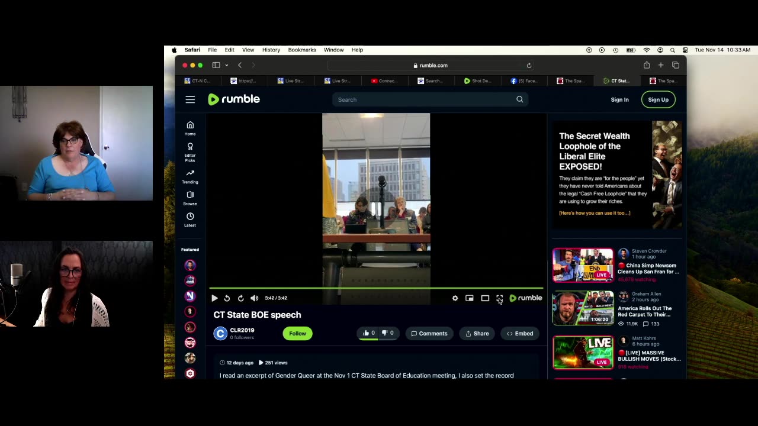This screenshot has height=426, width=758.
Task: Click the search magnifier icon
Action: click(519, 99)
